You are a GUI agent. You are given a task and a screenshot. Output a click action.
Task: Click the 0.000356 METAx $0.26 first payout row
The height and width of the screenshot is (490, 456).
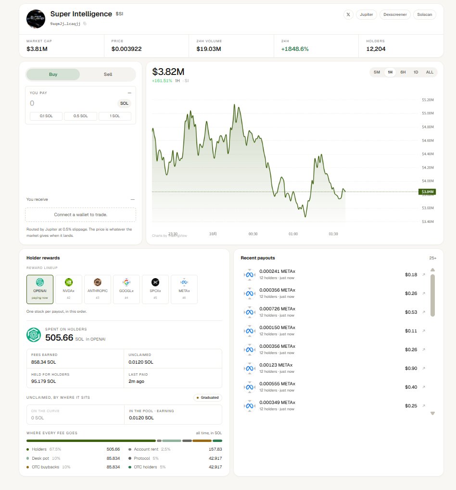click(x=335, y=293)
